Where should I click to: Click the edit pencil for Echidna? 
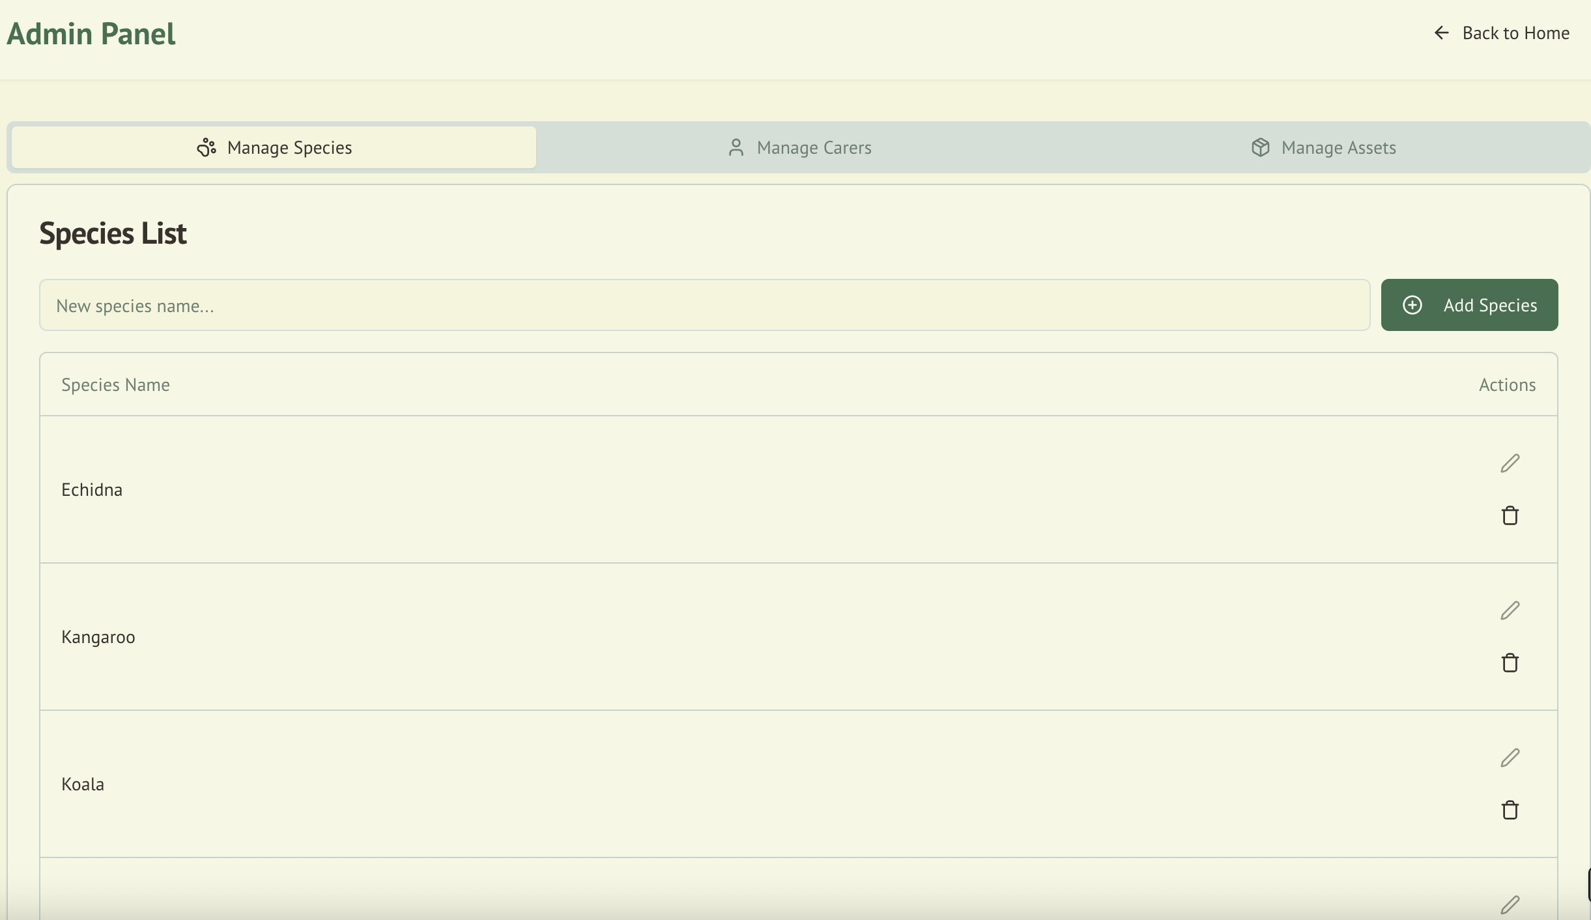1510,463
